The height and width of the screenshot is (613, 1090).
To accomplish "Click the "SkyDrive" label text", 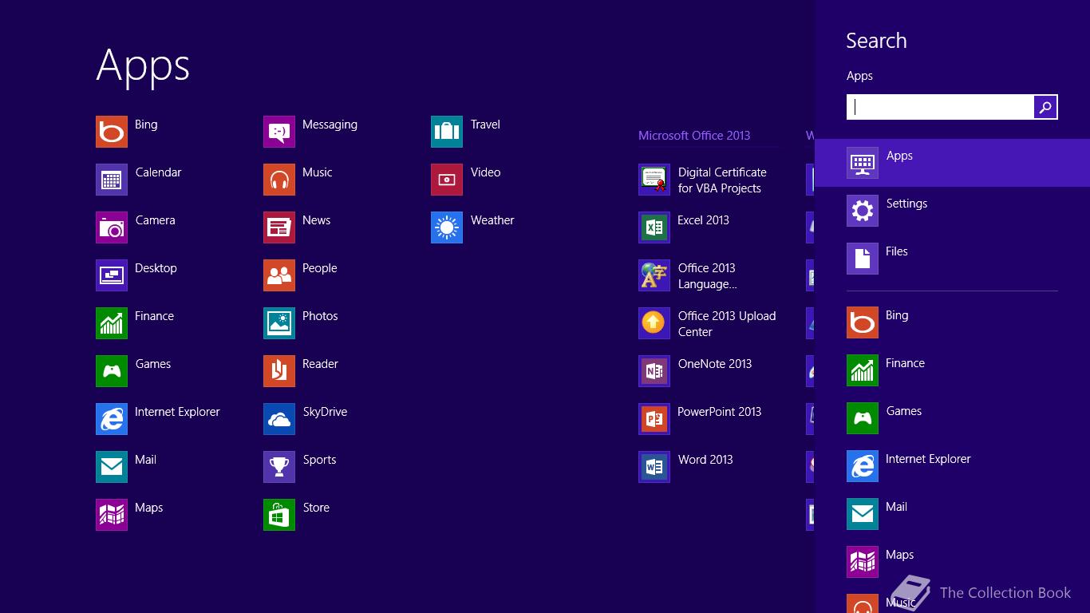I will [325, 412].
